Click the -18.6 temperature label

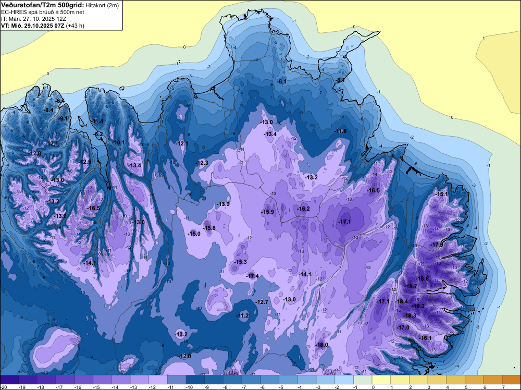(423, 278)
